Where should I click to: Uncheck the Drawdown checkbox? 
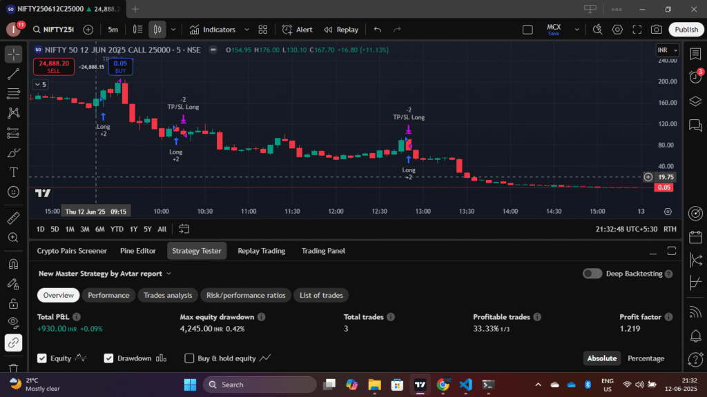coord(108,358)
